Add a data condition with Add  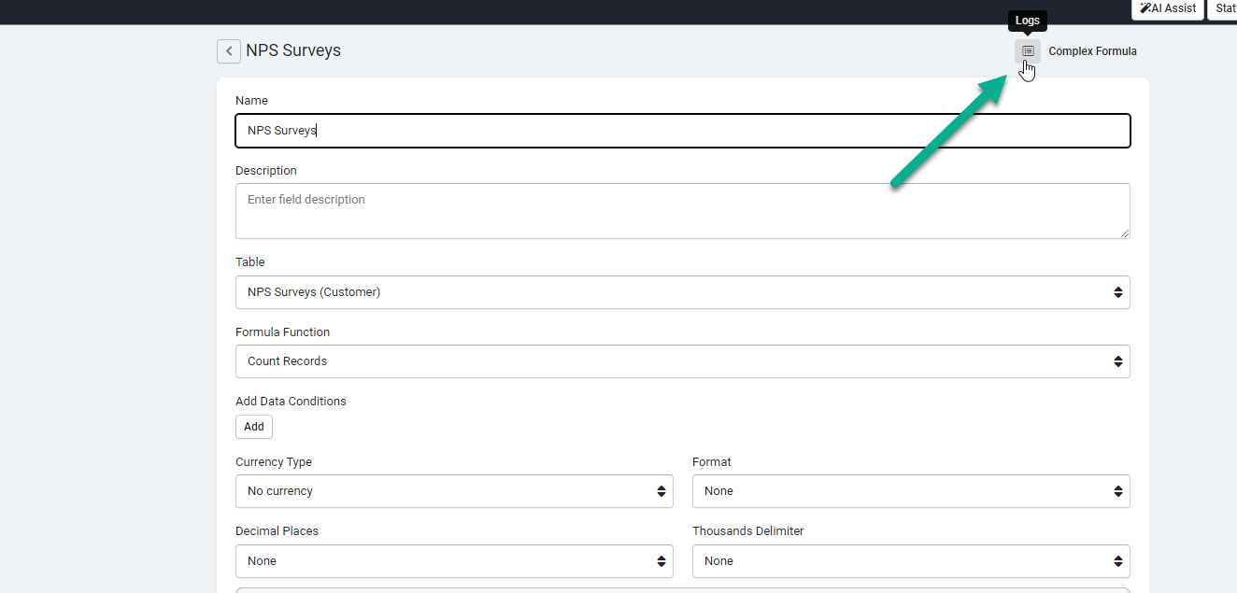click(x=254, y=427)
